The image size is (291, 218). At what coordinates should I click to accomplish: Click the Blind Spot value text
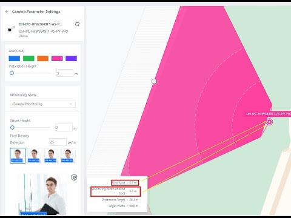click(133, 182)
